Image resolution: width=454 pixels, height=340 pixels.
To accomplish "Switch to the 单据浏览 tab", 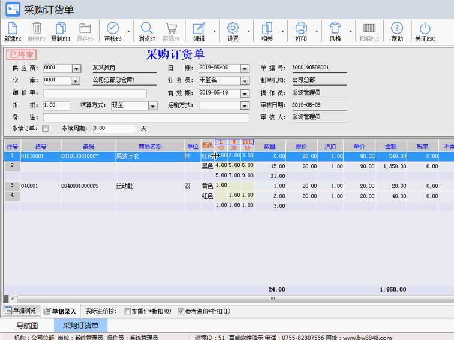I will pos(20,311).
